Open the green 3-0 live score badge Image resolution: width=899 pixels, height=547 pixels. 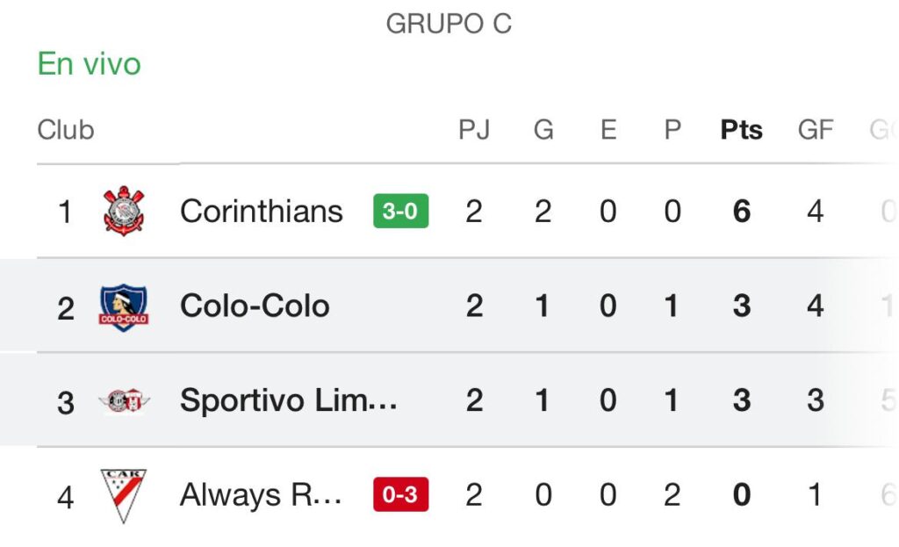tap(400, 211)
